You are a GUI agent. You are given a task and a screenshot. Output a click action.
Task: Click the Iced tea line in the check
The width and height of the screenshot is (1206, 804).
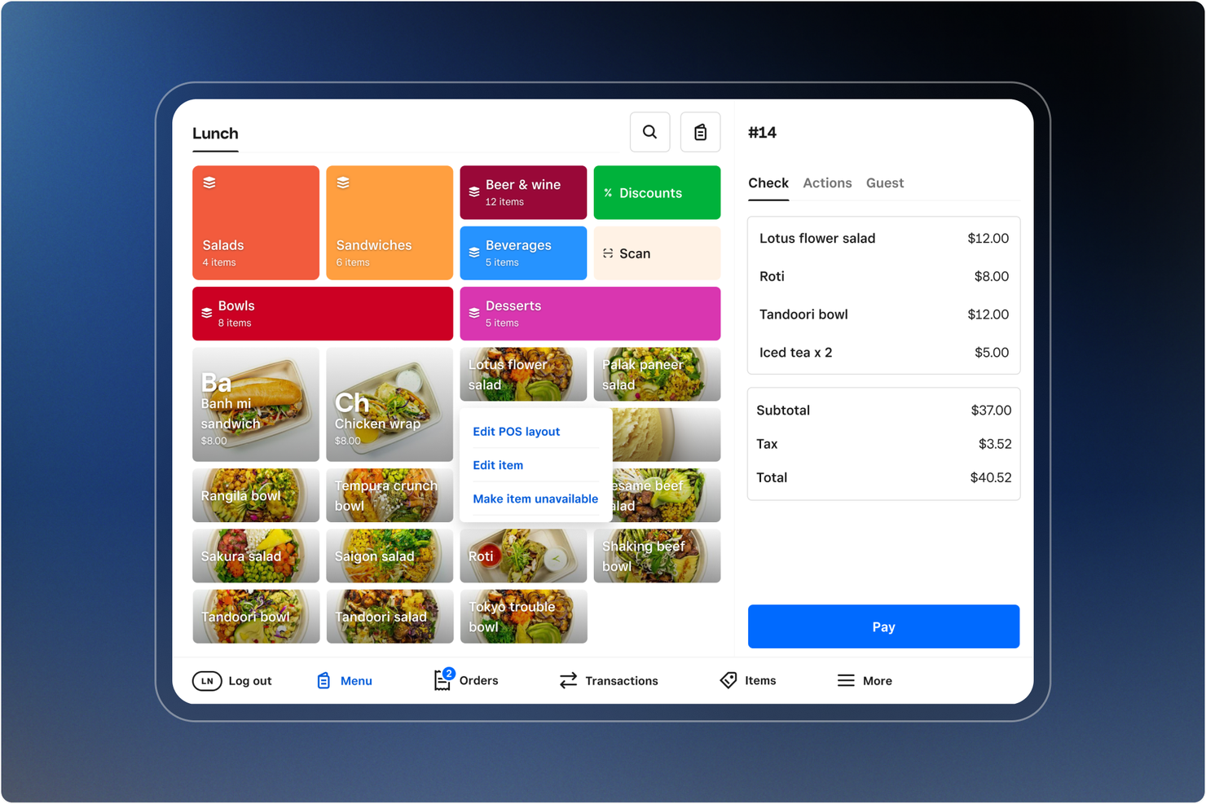[883, 352]
